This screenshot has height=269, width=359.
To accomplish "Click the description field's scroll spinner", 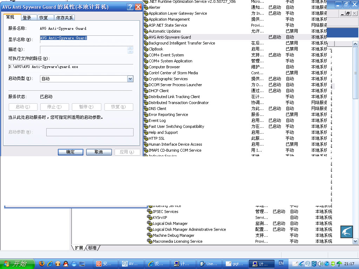I will 130,50.
